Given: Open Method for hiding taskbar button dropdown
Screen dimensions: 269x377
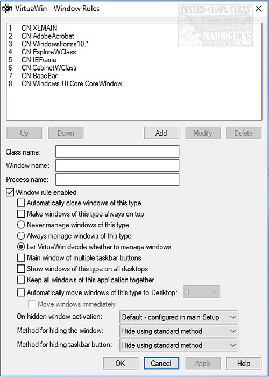Looking at the screenshot, I should (x=179, y=345).
